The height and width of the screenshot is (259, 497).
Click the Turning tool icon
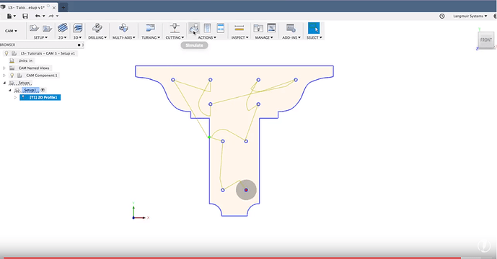(151, 28)
